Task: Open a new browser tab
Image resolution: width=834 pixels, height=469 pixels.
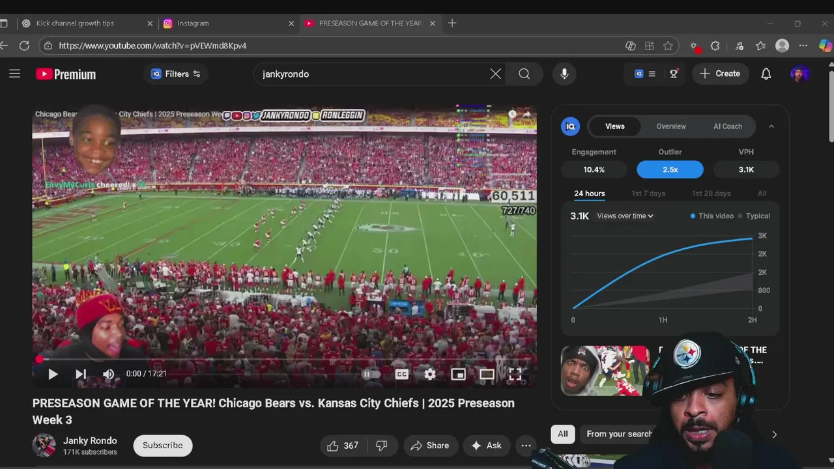Action: click(x=452, y=23)
